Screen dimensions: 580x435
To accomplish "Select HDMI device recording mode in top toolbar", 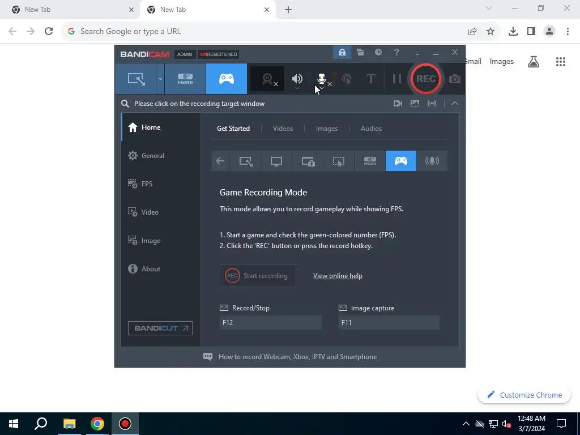I will tap(185, 79).
